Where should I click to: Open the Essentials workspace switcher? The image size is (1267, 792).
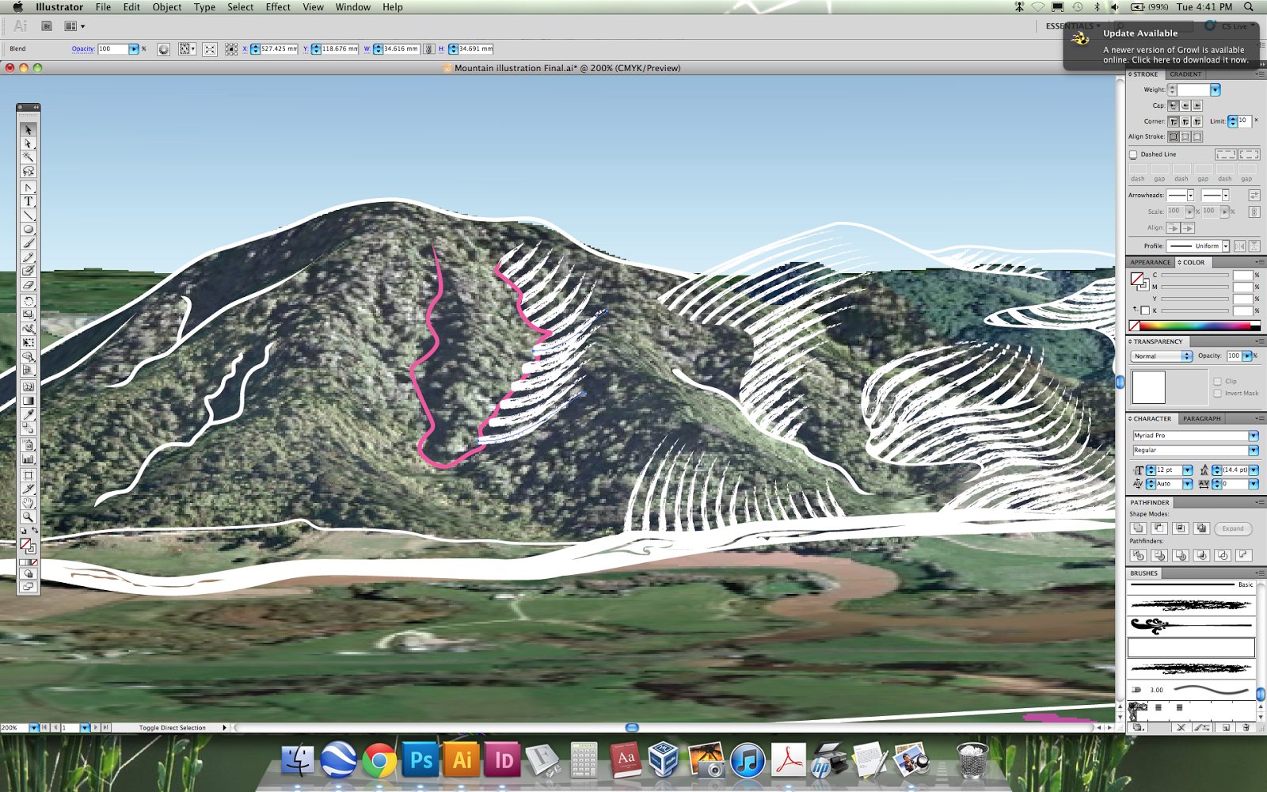click(1073, 26)
